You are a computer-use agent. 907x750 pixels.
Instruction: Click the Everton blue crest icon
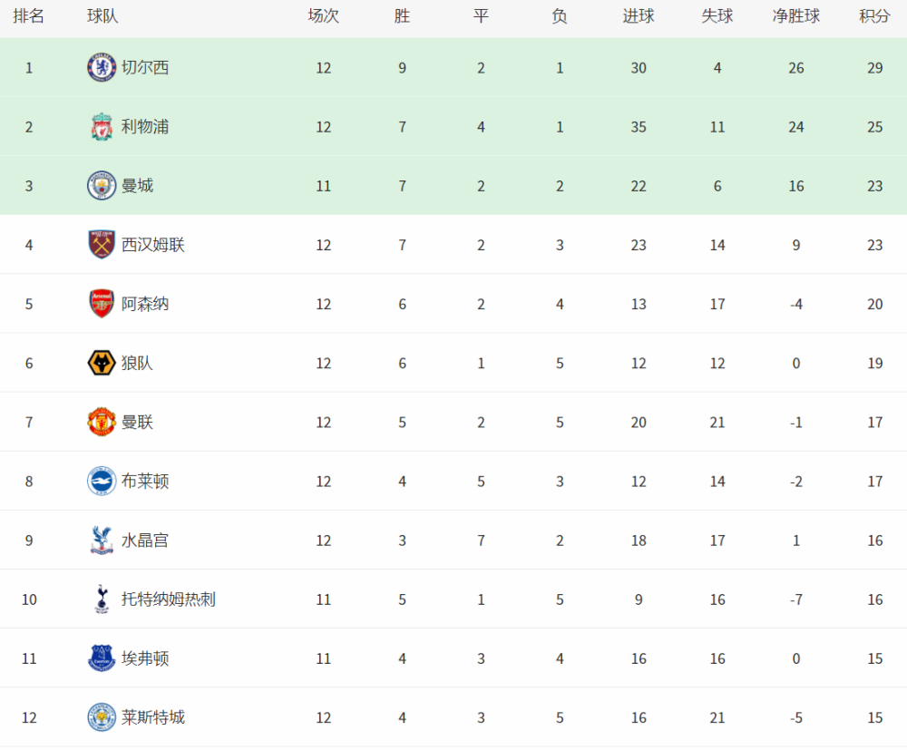point(102,658)
